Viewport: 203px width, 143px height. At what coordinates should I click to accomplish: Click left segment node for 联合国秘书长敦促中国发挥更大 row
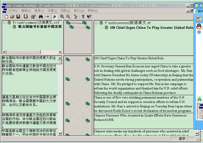click(68, 60)
